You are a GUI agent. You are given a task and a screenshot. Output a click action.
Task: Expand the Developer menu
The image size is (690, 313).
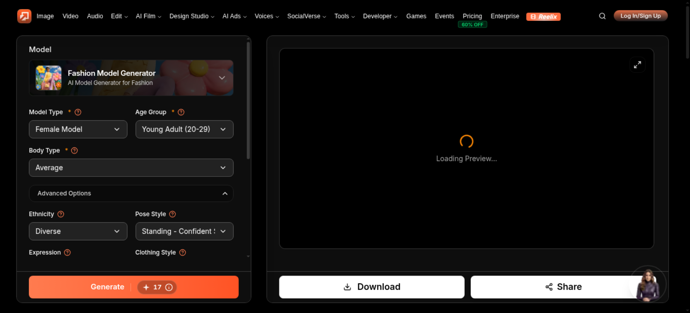click(380, 16)
